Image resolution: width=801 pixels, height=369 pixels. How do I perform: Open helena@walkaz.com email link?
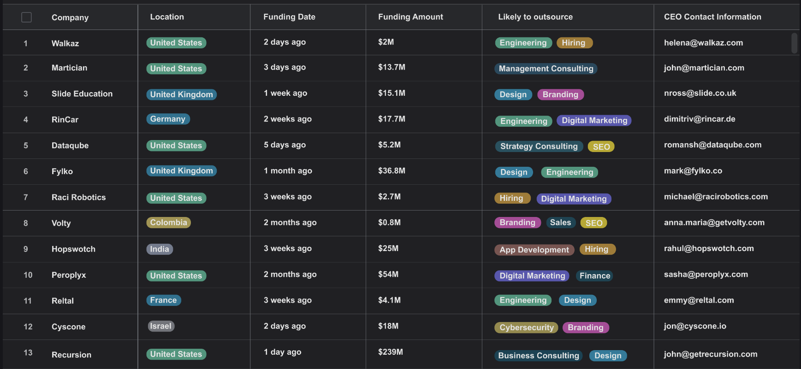(703, 42)
